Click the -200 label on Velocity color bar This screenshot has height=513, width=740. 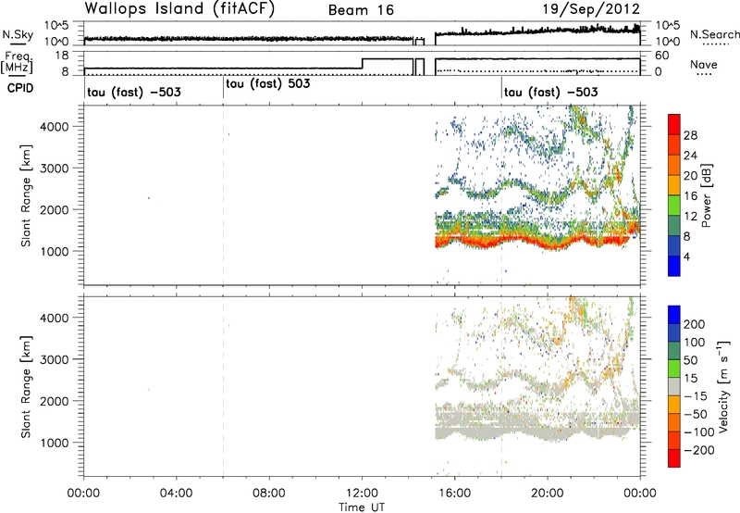tap(699, 450)
